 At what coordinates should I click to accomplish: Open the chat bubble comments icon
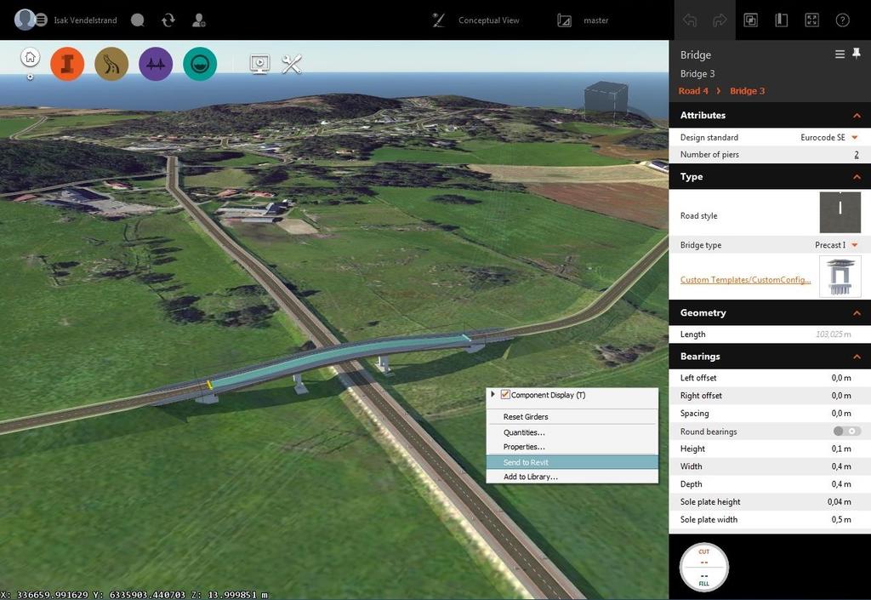tap(138, 20)
